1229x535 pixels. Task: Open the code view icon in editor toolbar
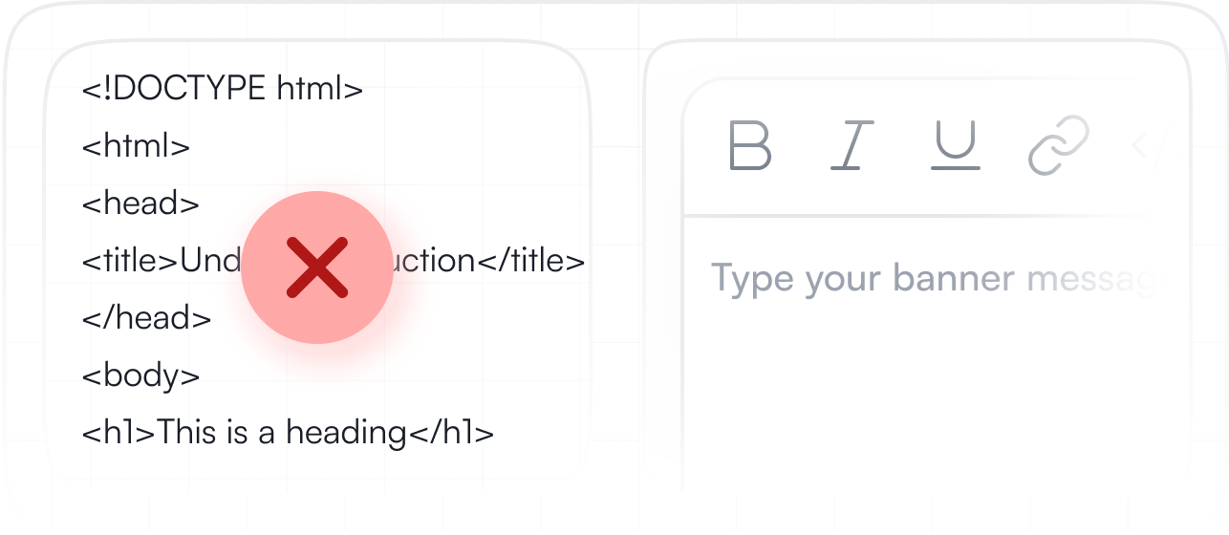(1147, 145)
